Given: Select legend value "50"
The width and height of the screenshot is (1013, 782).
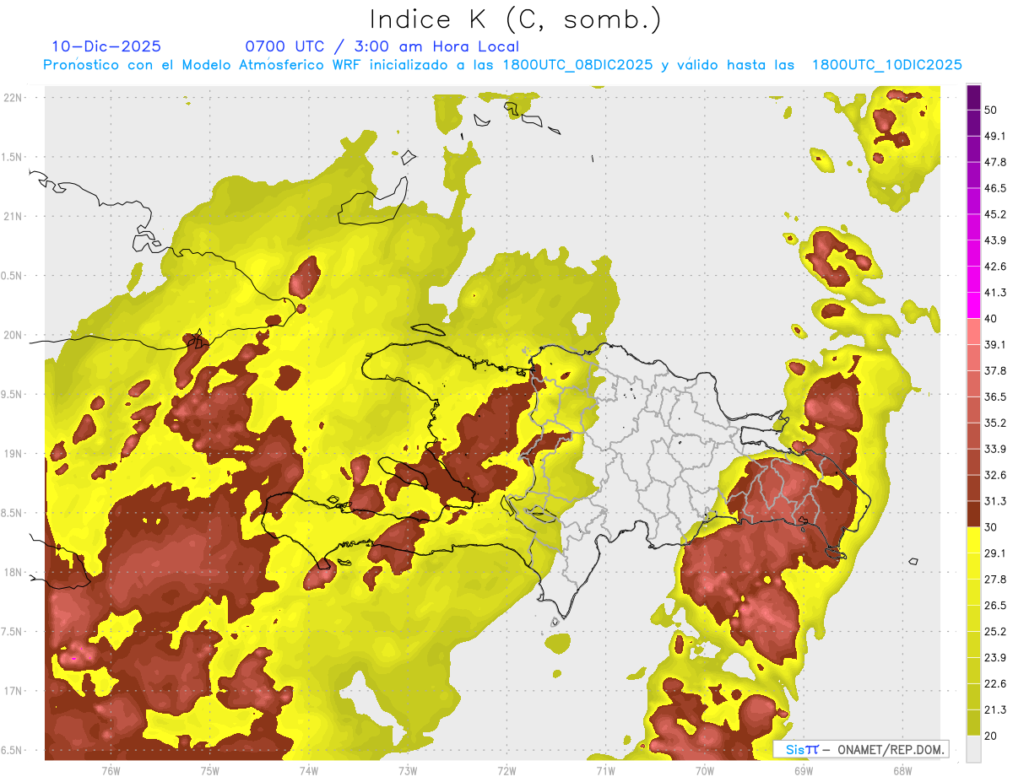Looking at the screenshot, I should point(991,111).
